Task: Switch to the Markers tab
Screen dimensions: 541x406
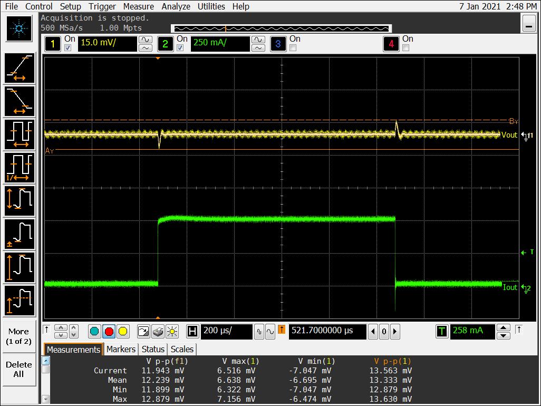Action: pos(121,350)
